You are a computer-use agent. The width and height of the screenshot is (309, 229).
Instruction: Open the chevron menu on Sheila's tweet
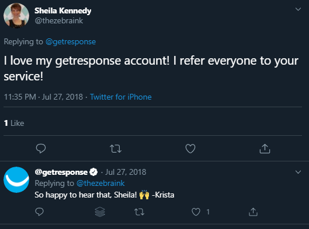tap(298, 9)
